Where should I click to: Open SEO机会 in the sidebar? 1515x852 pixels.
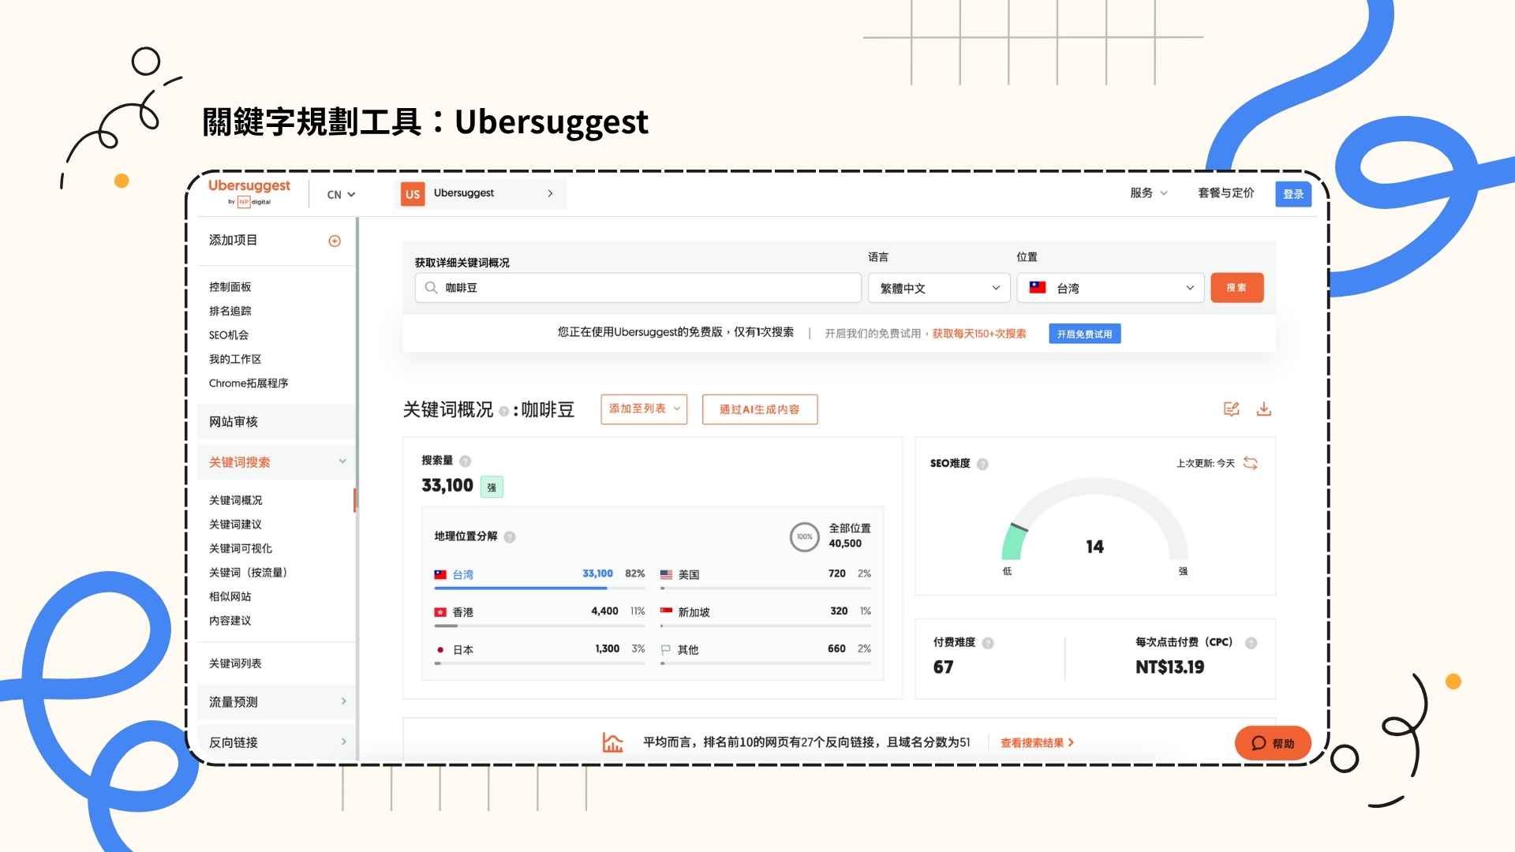pyautogui.click(x=229, y=335)
